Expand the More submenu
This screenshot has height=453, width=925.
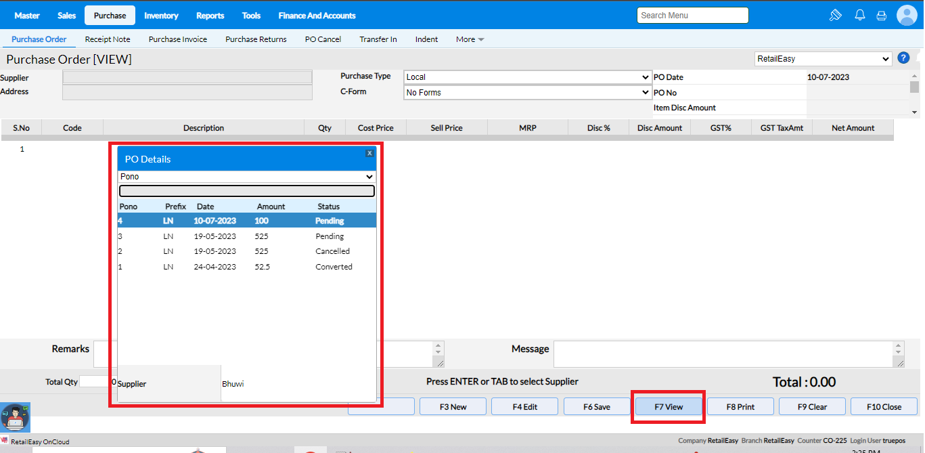coord(470,39)
